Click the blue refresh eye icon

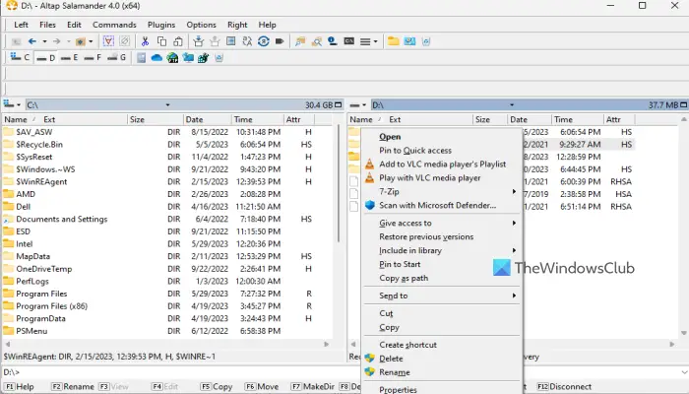pos(263,41)
